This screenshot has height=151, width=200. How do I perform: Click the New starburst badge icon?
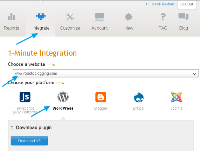128,17
